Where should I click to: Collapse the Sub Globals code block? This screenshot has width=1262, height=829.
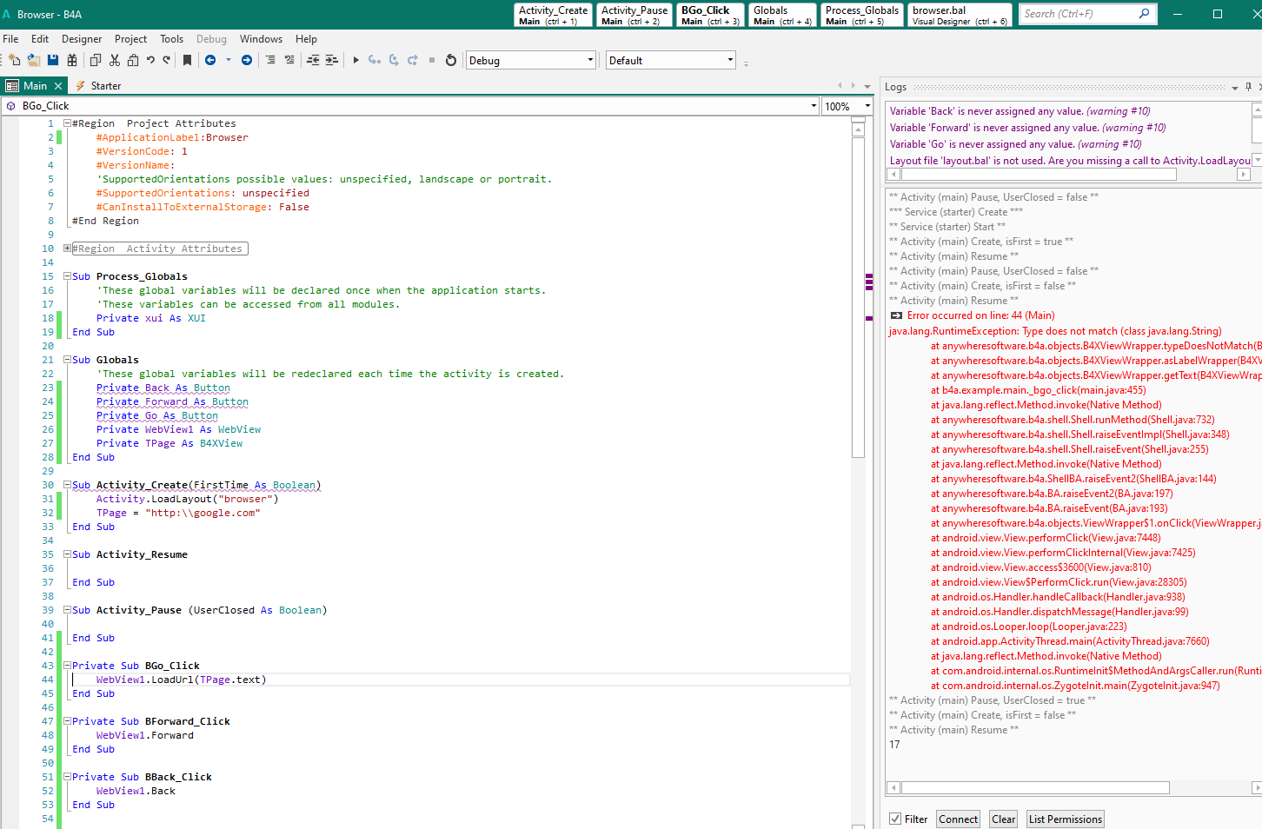67,360
